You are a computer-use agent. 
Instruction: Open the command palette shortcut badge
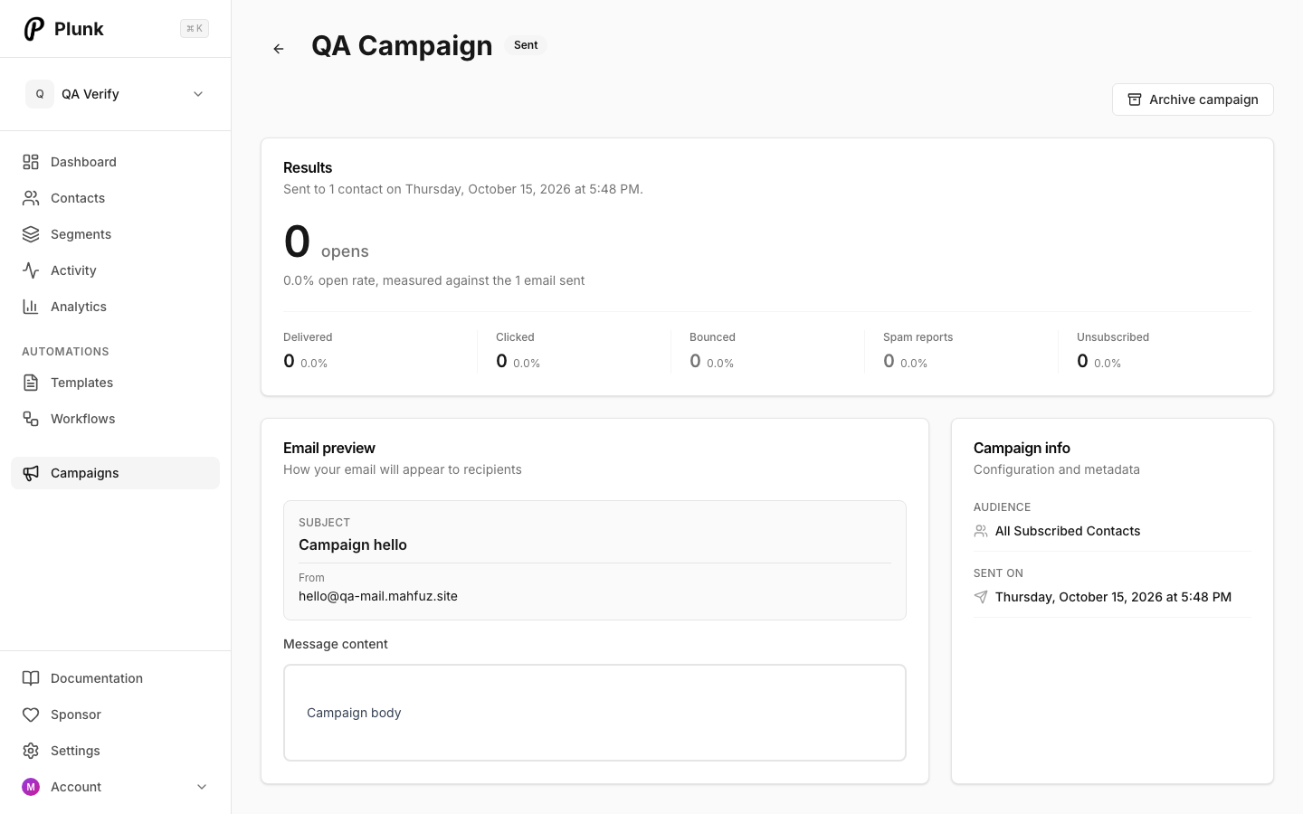[x=195, y=29]
